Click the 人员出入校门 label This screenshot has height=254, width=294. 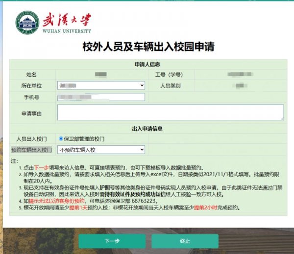(x=31, y=139)
